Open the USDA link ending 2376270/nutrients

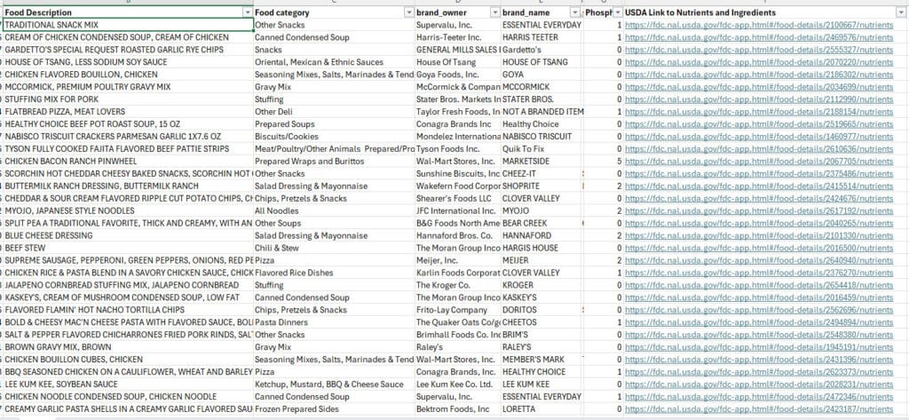pyautogui.click(x=759, y=273)
